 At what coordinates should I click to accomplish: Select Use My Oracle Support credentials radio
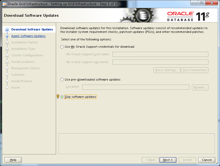[x=62, y=47]
